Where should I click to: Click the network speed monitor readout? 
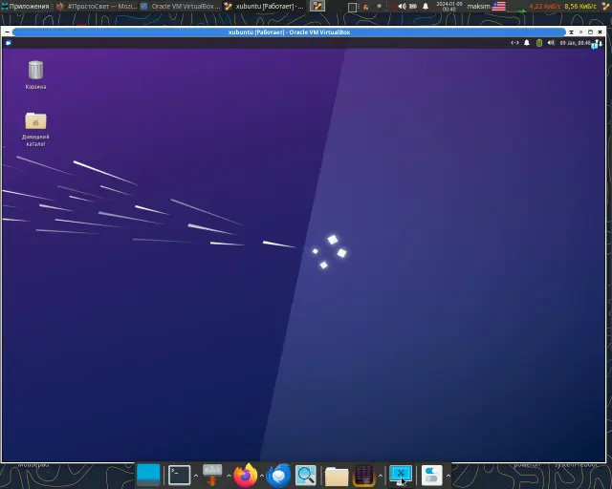pos(562,7)
